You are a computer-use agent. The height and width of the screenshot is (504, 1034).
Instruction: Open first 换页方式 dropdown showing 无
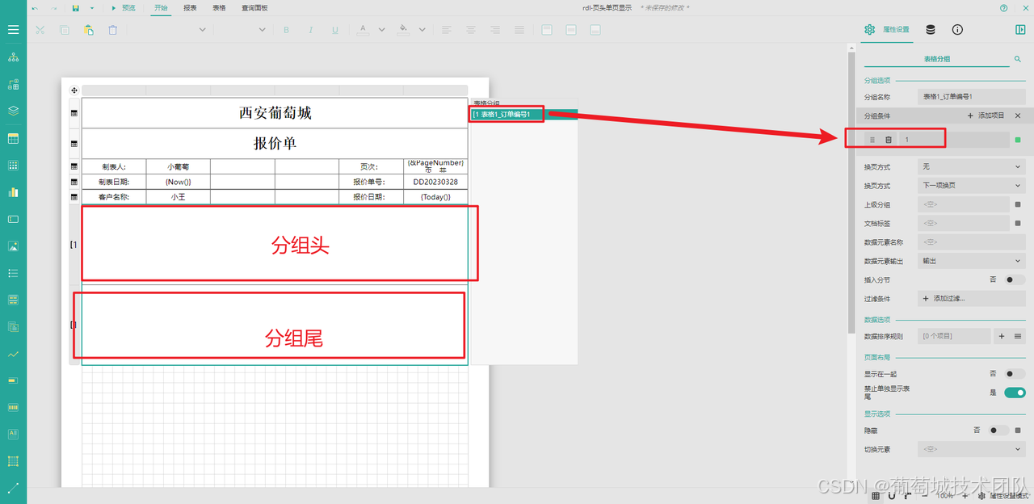pyautogui.click(x=972, y=166)
